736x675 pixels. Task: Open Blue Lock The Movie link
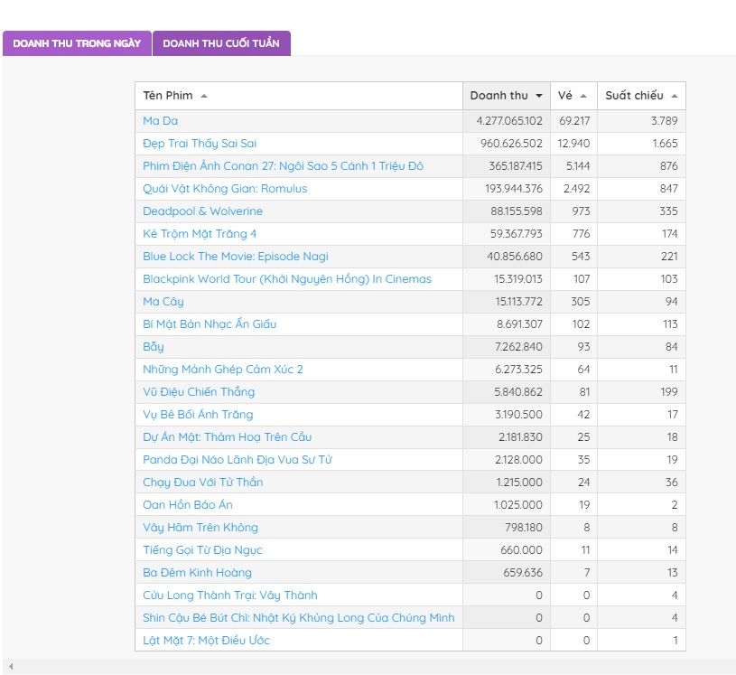[236, 256]
